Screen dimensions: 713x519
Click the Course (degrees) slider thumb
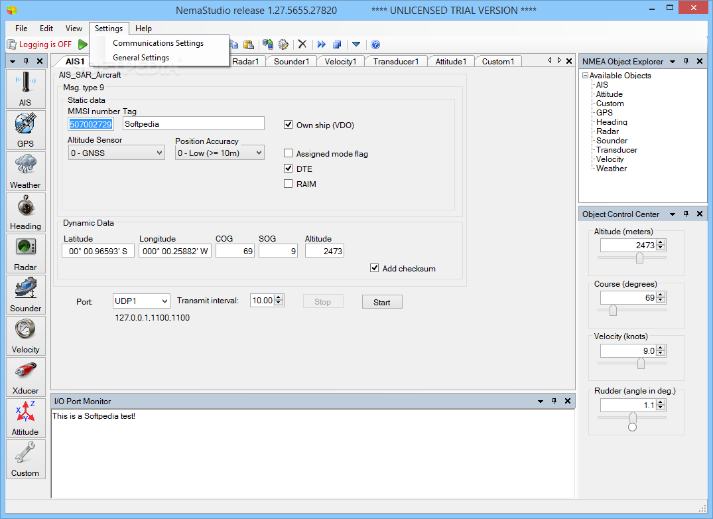click(x=613, y=310)
